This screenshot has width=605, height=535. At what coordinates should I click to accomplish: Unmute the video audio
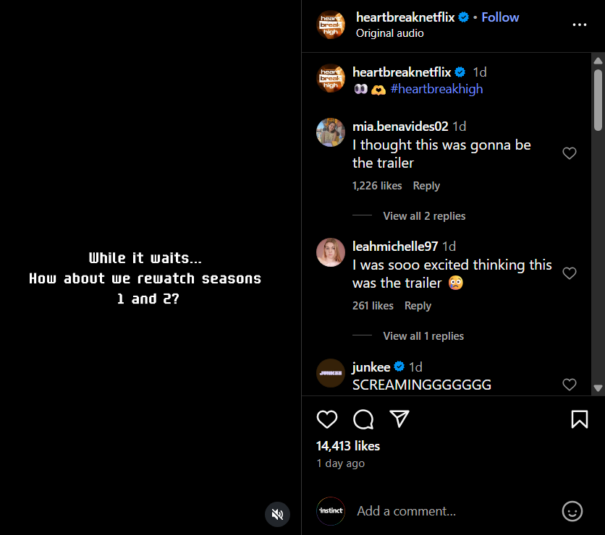[277, 514]
